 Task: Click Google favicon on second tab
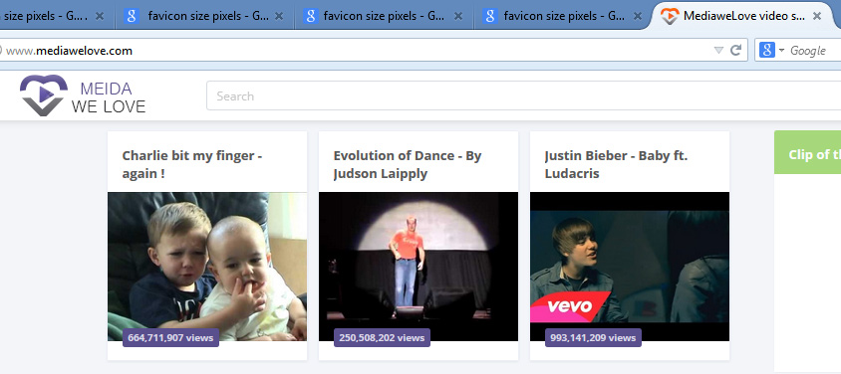(x=132, y=16)
